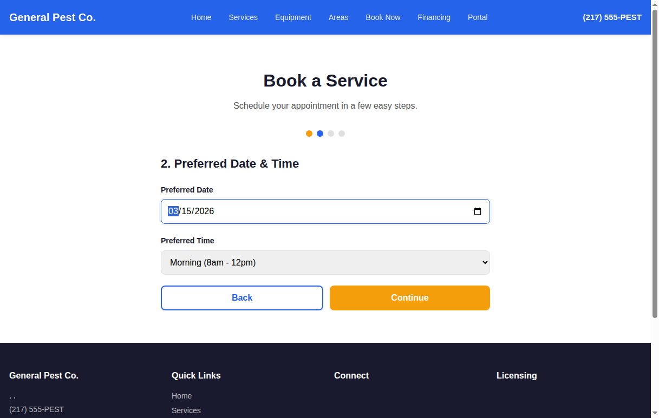
Task: Open the Services navigation item
Action: pyautogui.click(x=243, y=17)
